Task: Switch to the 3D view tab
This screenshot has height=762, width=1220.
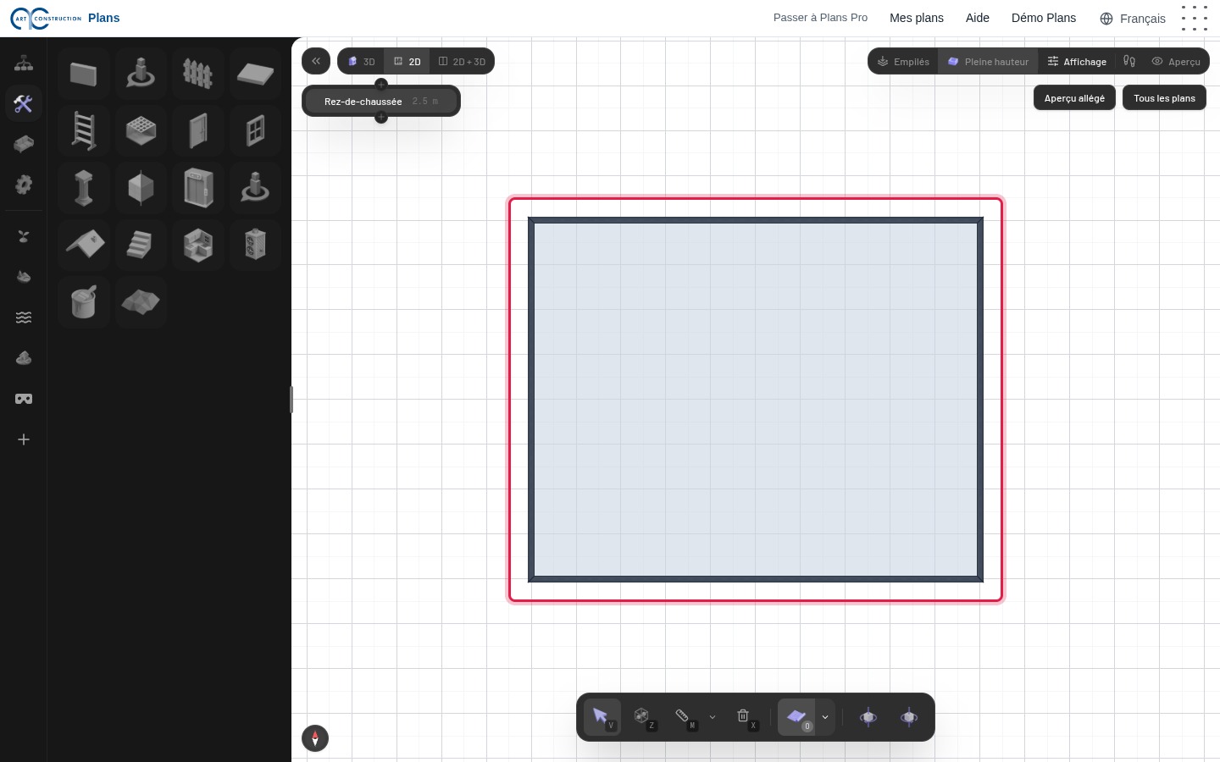Action: click(x=362, y=61)
